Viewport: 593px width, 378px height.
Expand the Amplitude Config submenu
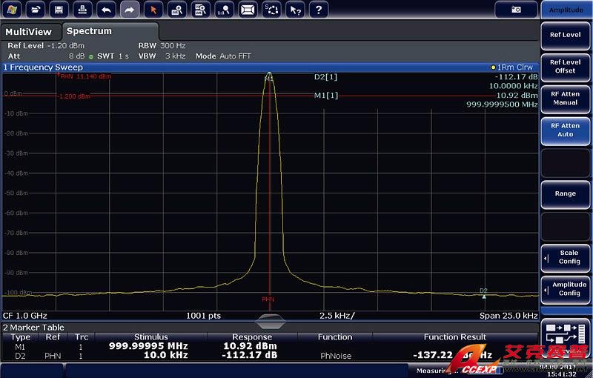coord(565,289)
